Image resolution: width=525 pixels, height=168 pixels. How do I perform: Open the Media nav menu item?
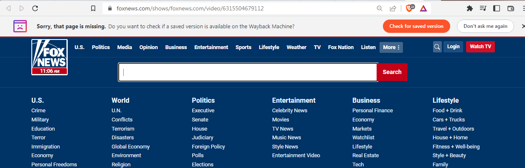pyautogui.click(x=125, y=47)
